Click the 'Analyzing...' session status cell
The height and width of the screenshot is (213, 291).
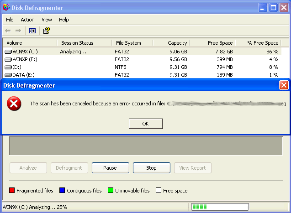point(73,52)
